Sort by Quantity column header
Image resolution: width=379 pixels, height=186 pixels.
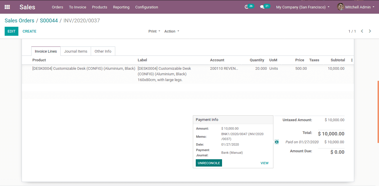257,60
